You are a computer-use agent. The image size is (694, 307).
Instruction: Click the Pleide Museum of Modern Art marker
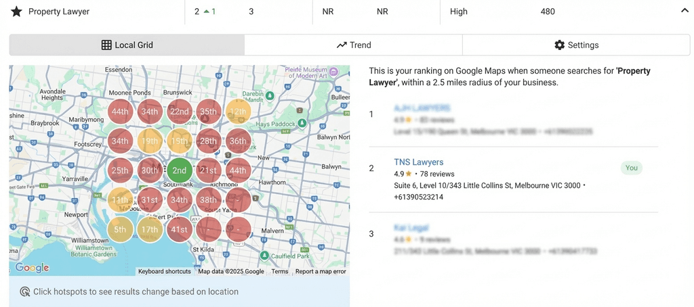coord(334,71)
